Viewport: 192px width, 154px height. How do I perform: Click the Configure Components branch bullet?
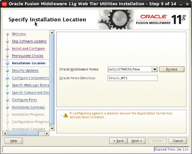[7, 78]
